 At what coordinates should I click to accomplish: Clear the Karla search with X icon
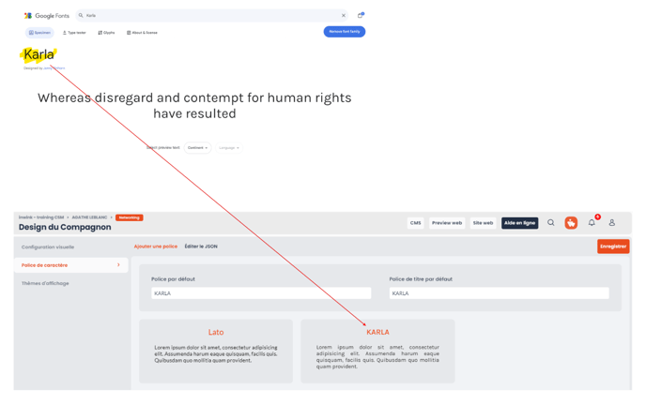(x=344, y=15)
